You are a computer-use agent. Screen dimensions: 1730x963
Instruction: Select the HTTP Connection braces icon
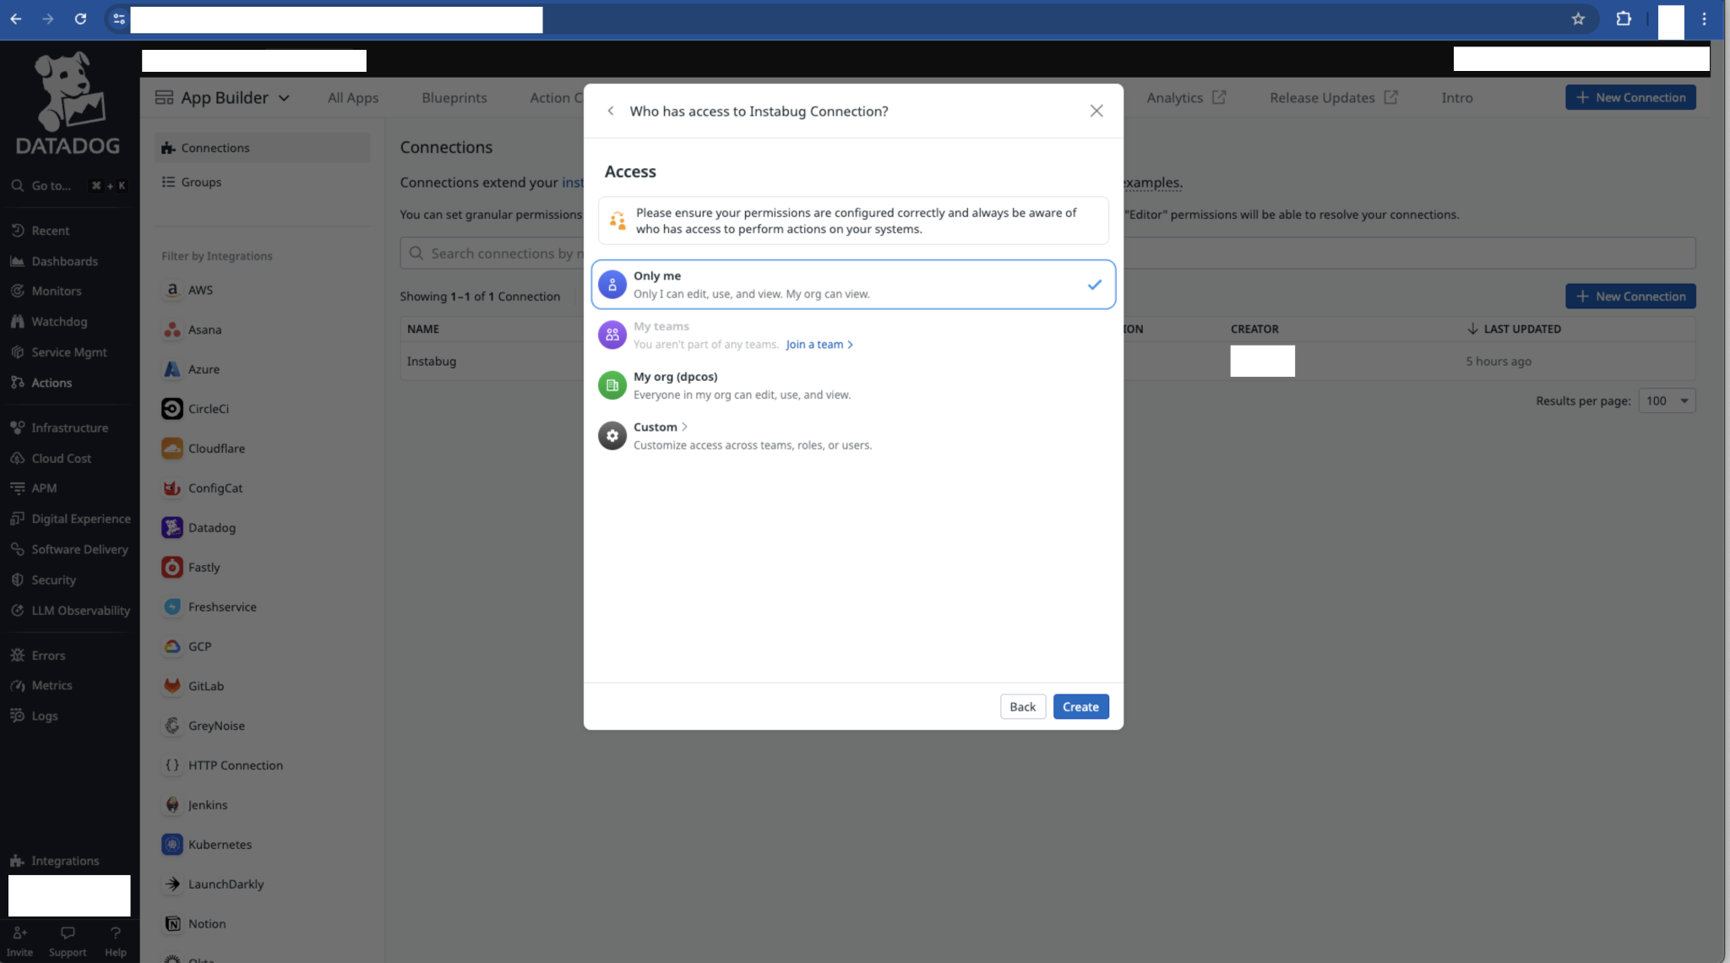point(172,765)
